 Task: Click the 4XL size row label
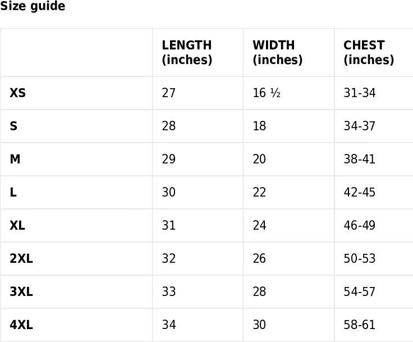(x=21, y=325)
